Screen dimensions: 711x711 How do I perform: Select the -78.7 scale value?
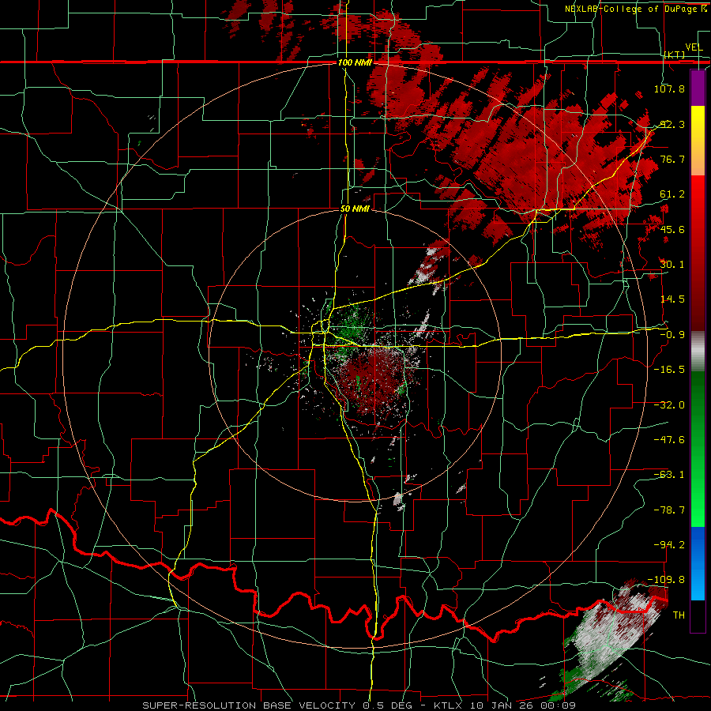(x=669, y=510)
